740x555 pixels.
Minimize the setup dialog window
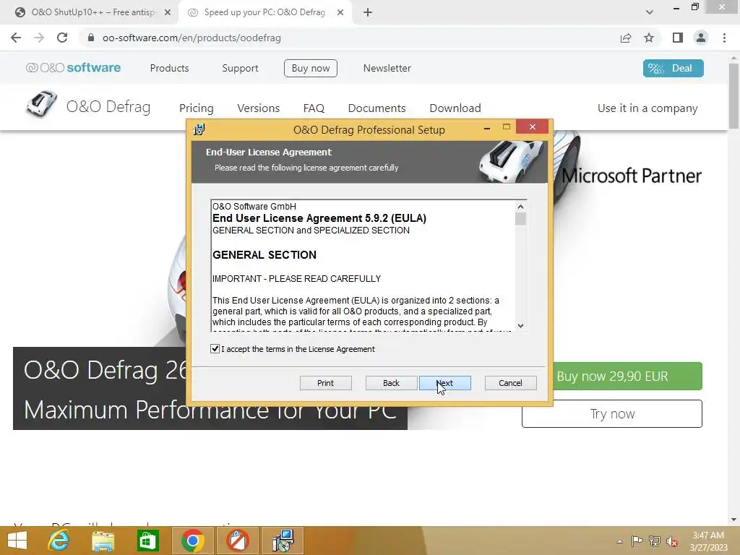(x=487, y=127)
